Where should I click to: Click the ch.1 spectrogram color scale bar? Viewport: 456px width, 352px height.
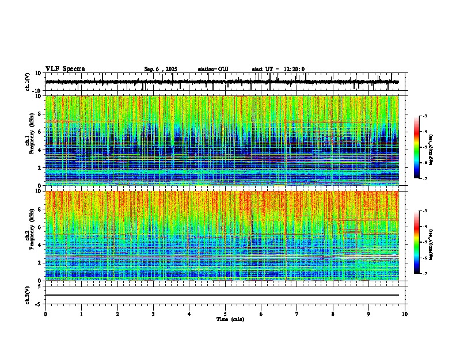click(x=417, y=147)
